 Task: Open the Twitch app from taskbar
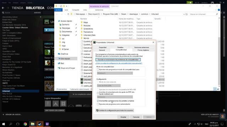click(47, 124)
